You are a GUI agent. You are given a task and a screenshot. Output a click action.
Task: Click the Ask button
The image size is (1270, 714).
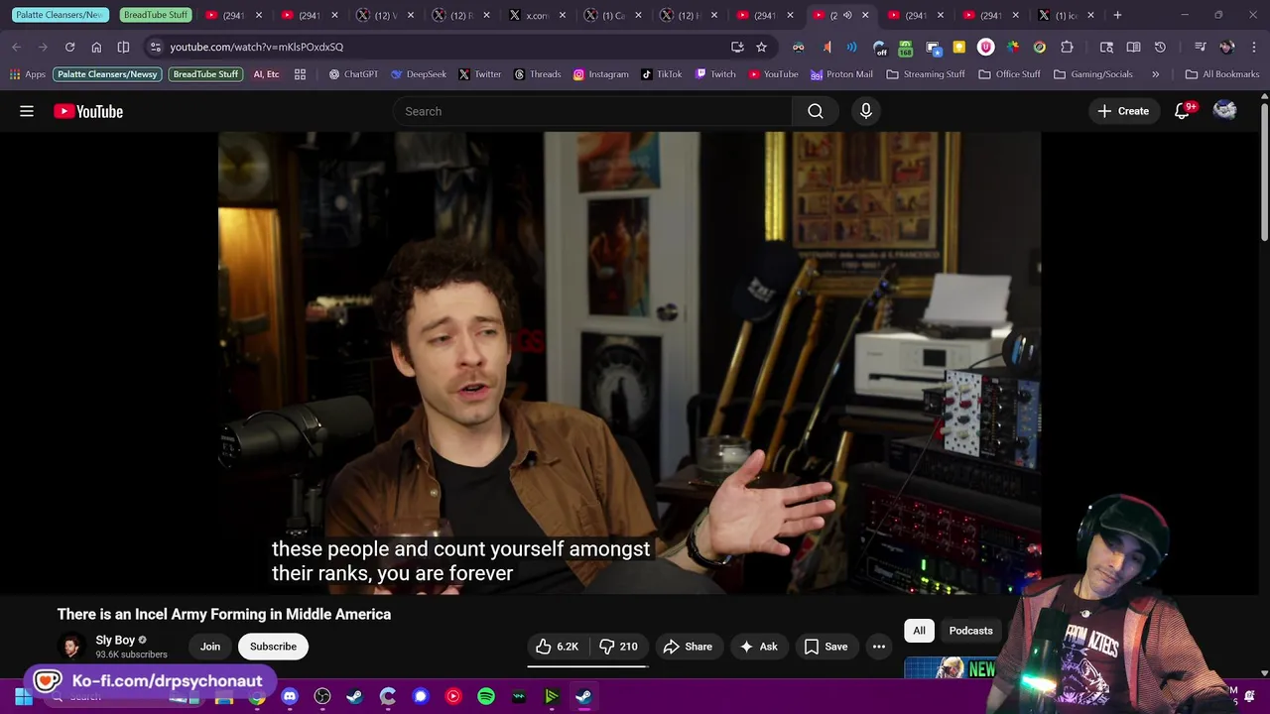[x=758, y=647]
